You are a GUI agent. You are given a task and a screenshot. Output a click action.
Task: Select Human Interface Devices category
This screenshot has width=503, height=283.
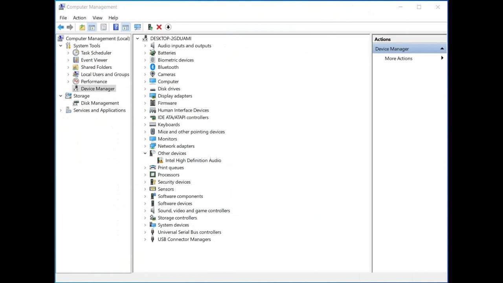coord(183,110)
